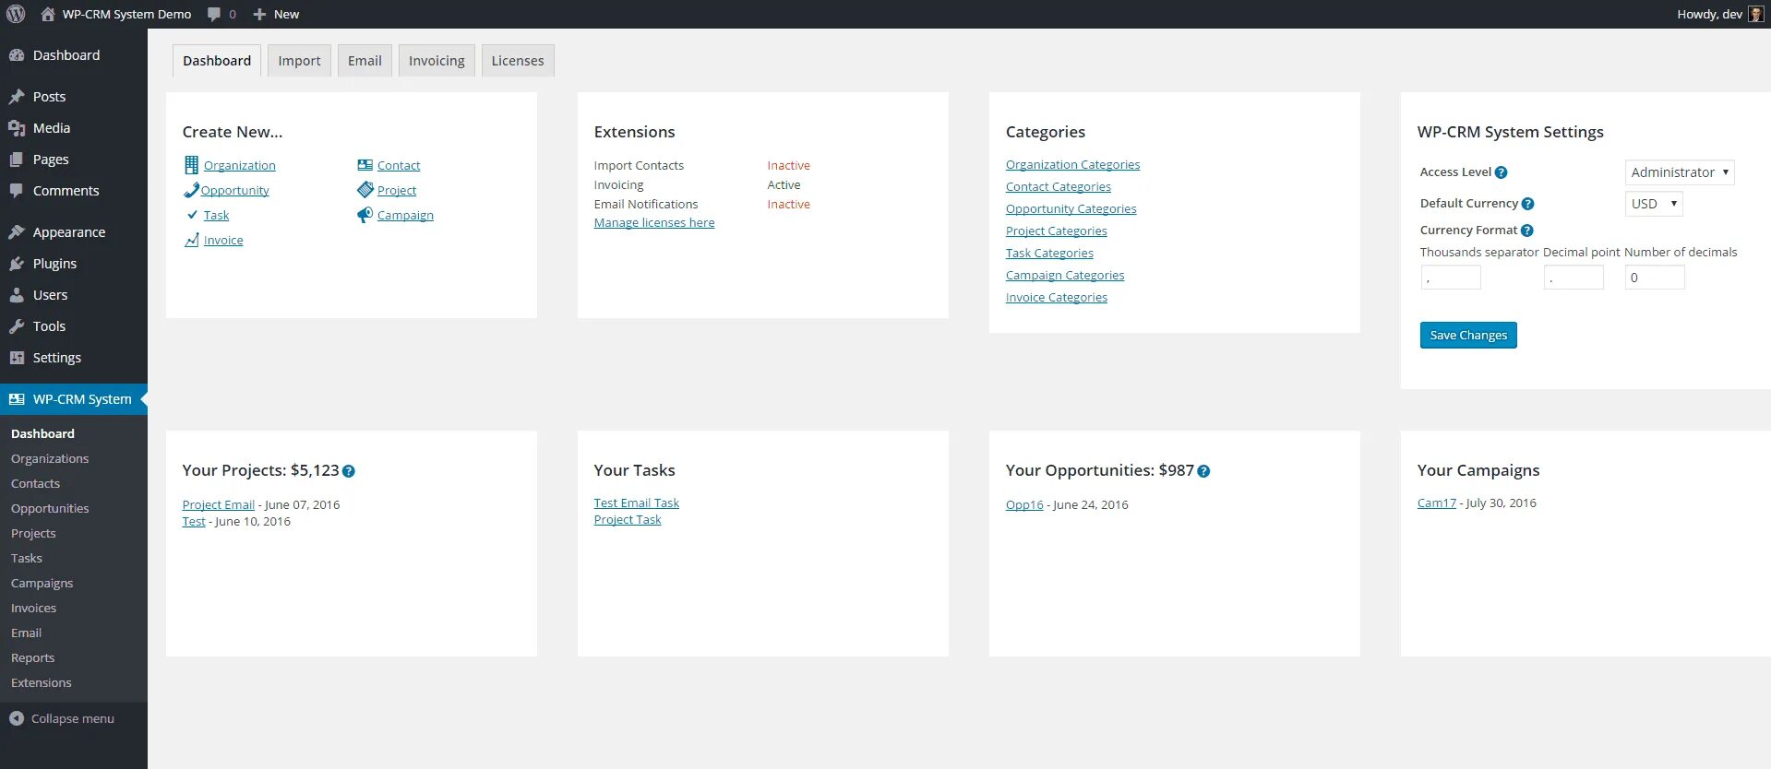
Task: Open Extensions in WP-CRM submenu
Action: (x=41, y=682)
